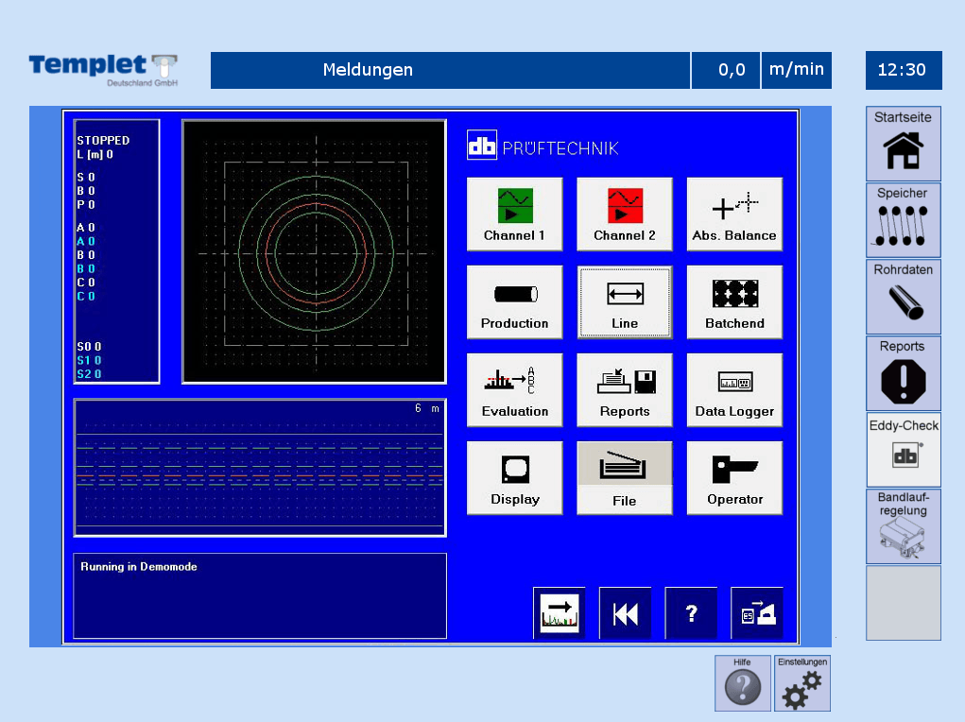Screen dimensions: 965x722
Task: Open Channel 2 settings
Action: point(624,214)
